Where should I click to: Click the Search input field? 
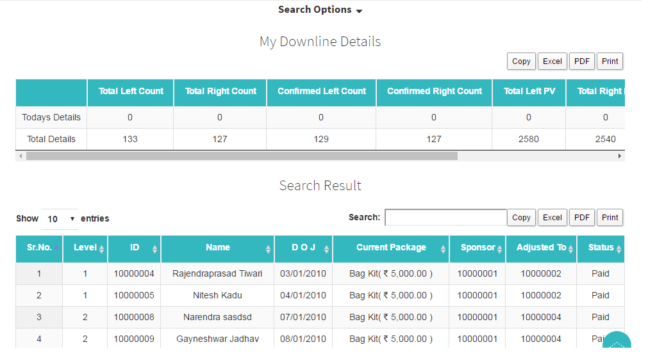(445, 218)
